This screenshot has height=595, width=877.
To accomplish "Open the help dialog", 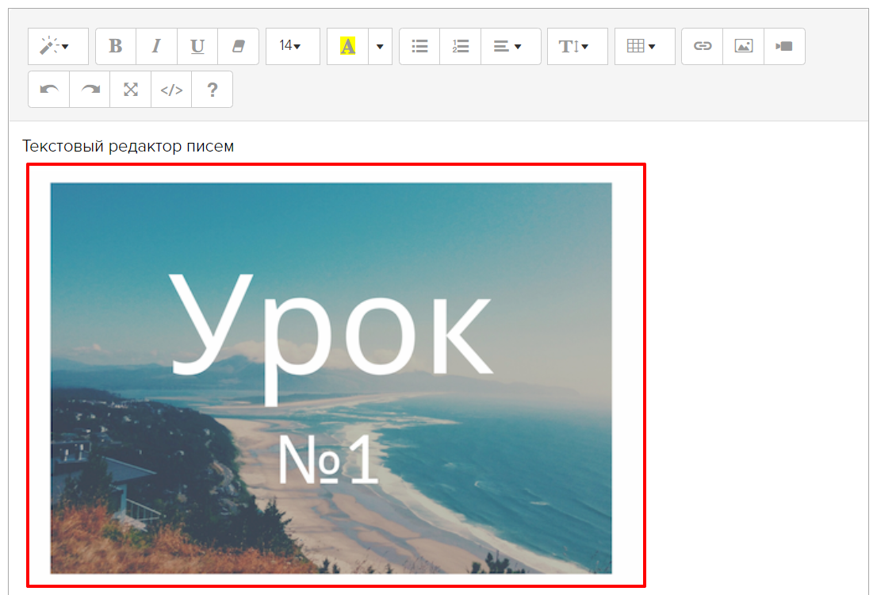I will pyautogui.click(x=212, y=90).
